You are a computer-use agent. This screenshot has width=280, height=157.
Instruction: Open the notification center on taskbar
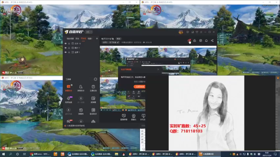coord(275,154)
